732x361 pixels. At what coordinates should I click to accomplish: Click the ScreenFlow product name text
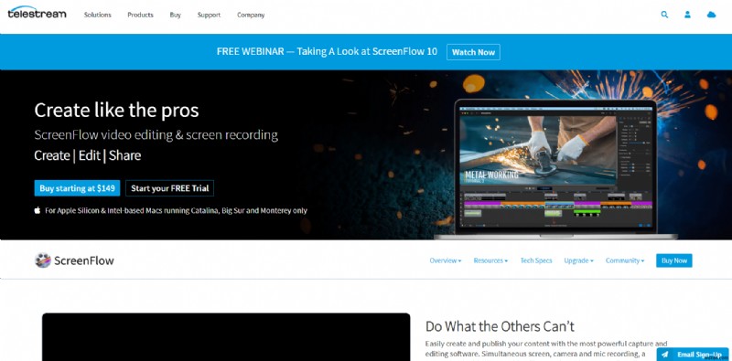84,260
